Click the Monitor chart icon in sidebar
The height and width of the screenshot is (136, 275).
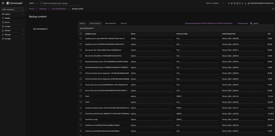coord(3,31)
